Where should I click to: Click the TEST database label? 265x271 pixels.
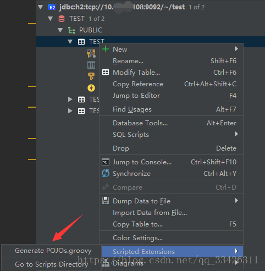coord(77,19)
